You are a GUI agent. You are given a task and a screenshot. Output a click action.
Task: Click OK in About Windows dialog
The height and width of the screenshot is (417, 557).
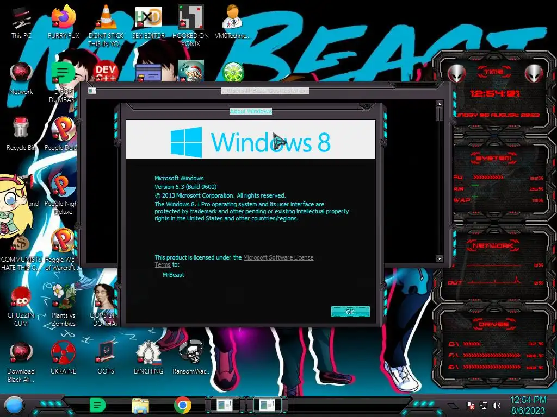pos(350,312)
